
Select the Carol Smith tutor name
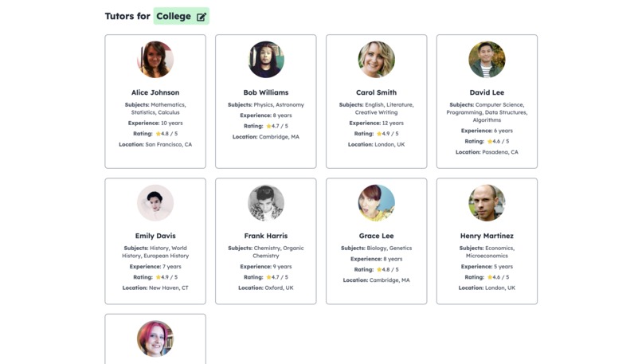click(376, 92)
